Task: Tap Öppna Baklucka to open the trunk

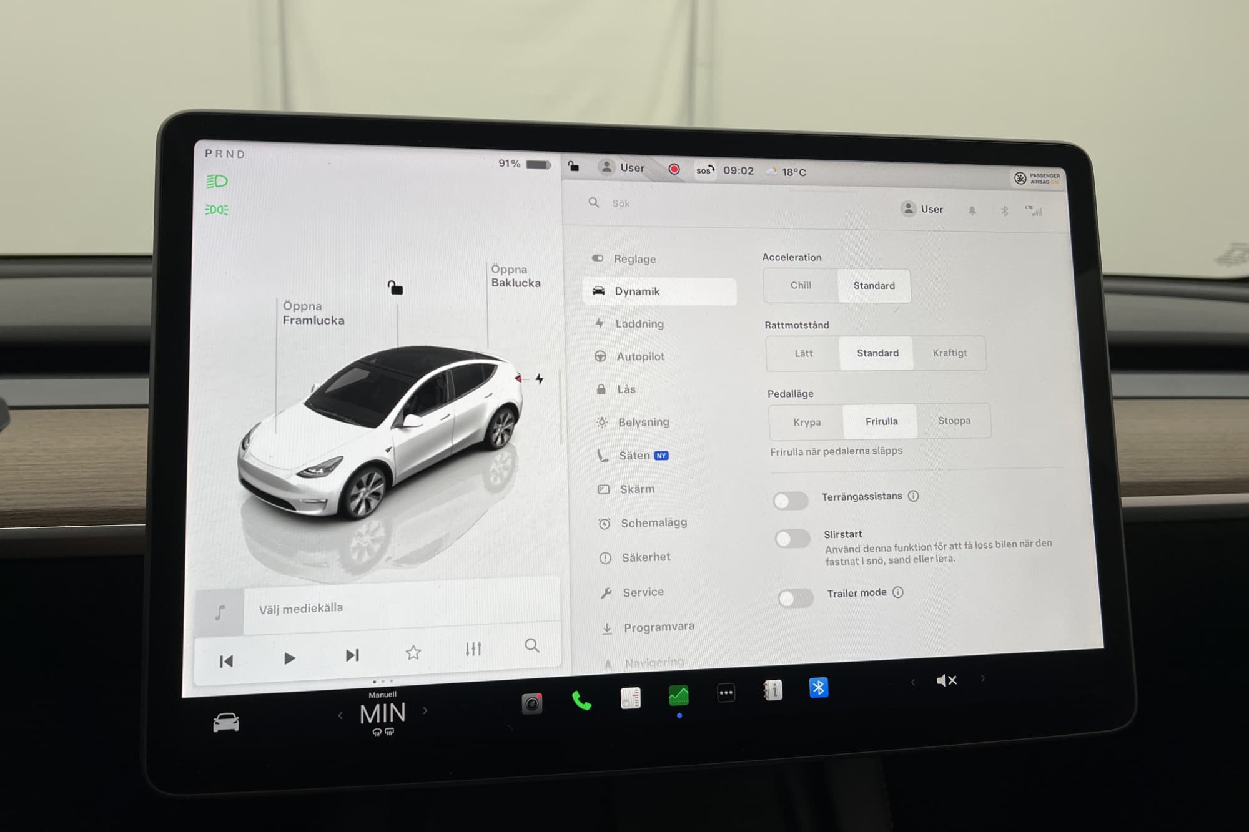Action: pos(516,276)
